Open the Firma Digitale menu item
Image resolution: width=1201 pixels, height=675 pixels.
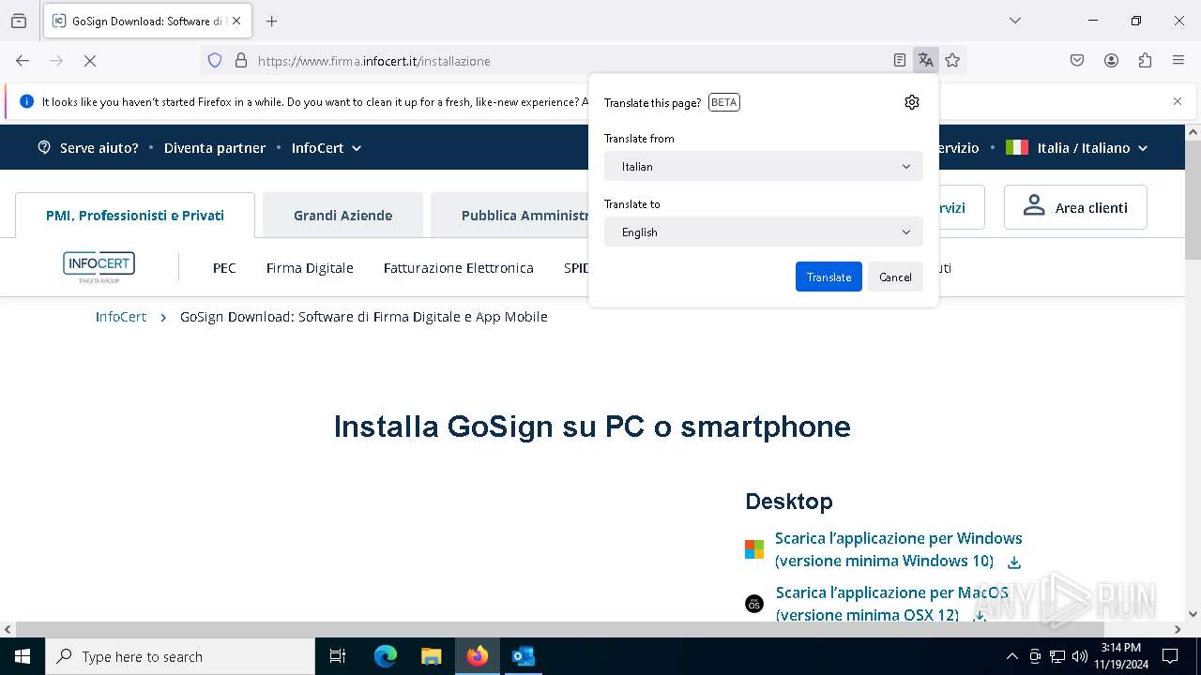310,268
